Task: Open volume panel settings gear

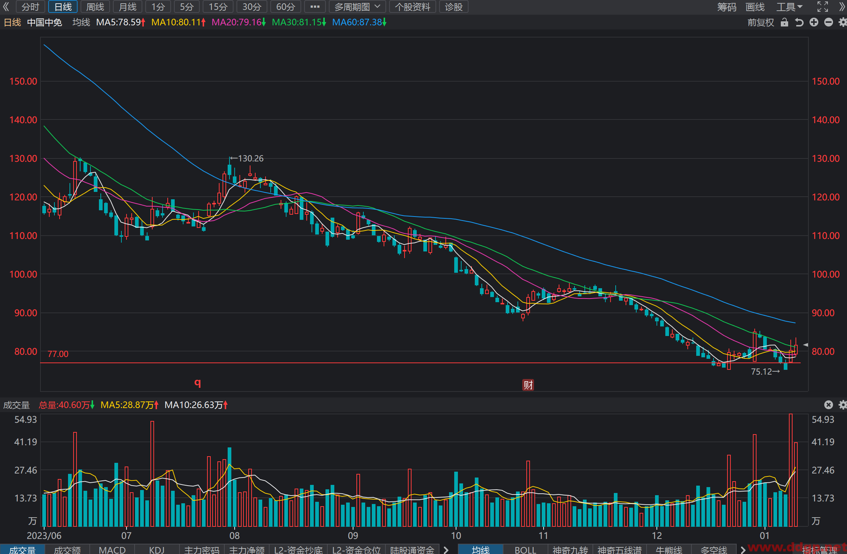Action: click(x=843, y=405)
